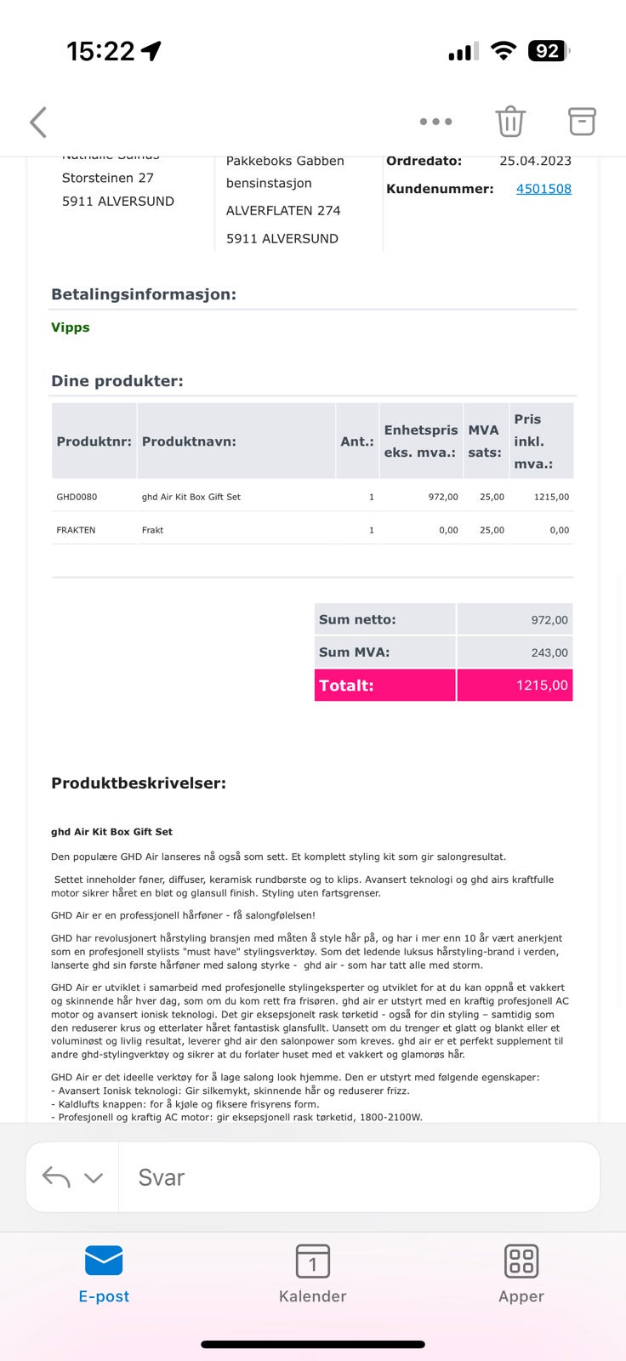Open the more options ellipsis icon
This screenshot has height=1361, width=626.
tap(435, 122)
